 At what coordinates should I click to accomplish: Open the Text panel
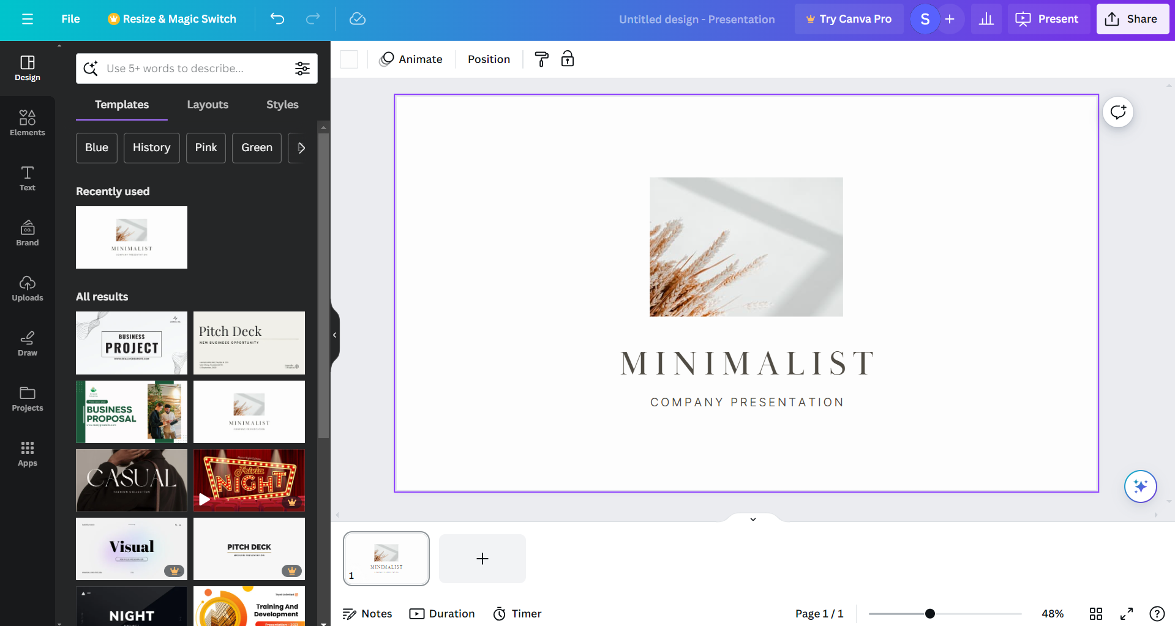click(27, 177)
